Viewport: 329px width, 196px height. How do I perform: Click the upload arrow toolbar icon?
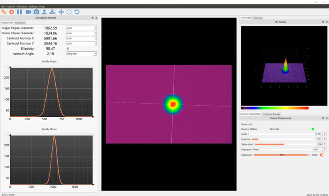[x=44, y=12]
